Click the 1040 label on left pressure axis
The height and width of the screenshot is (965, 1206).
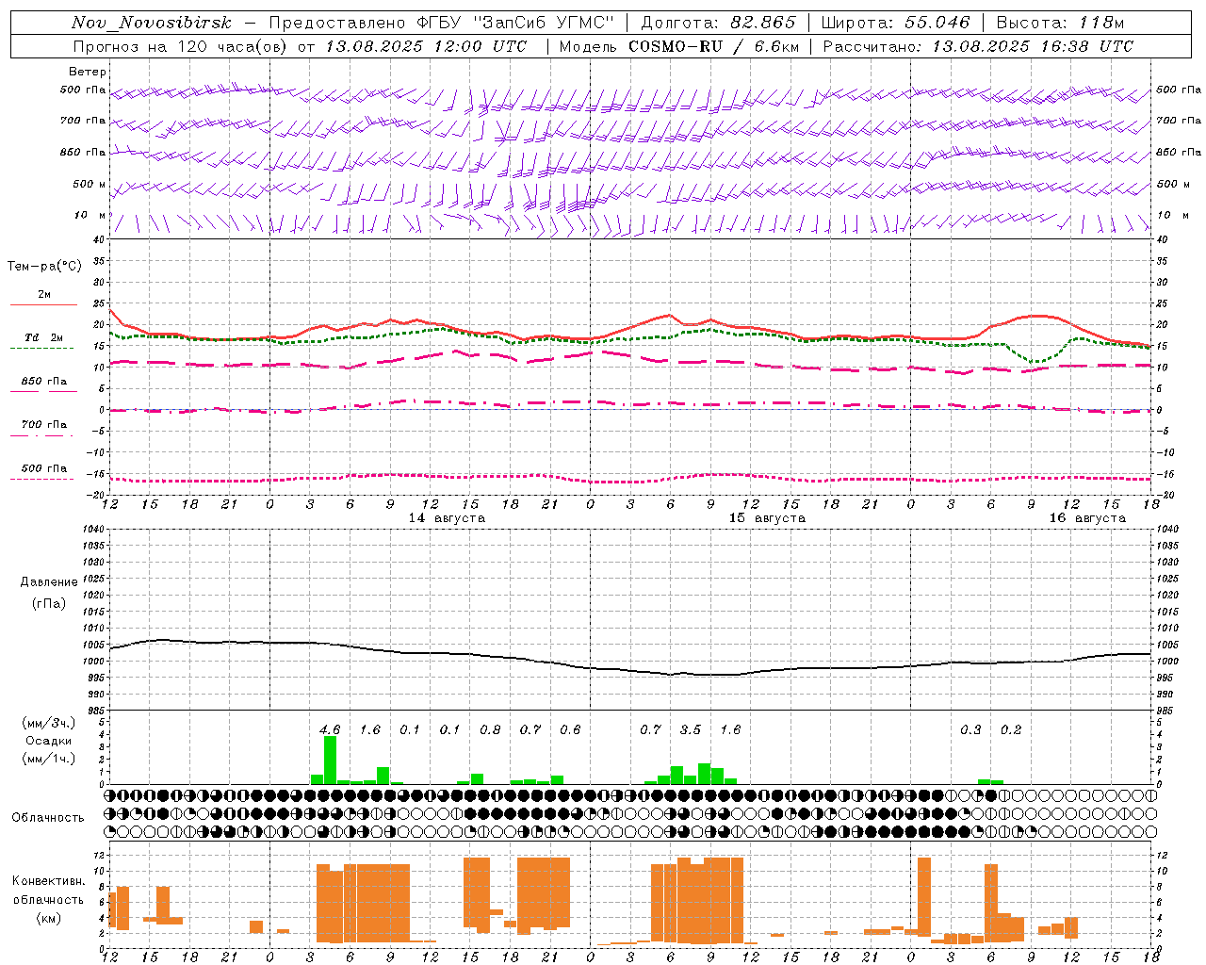click(93, 529)
